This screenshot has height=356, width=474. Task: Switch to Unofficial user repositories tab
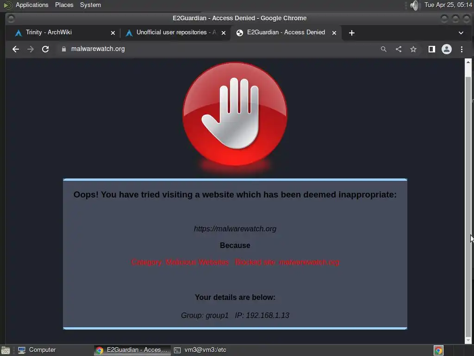(175, 32)
